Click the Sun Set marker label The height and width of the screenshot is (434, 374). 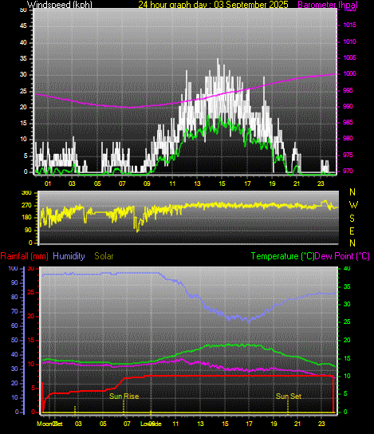tap(289, 397)
